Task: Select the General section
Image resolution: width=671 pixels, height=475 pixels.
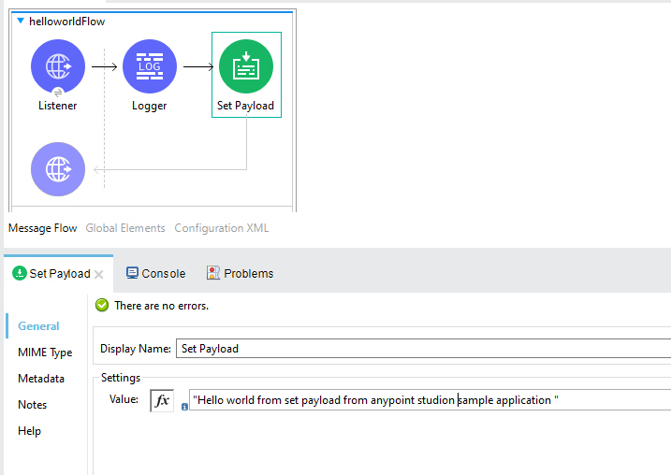Action: [38, 326]
